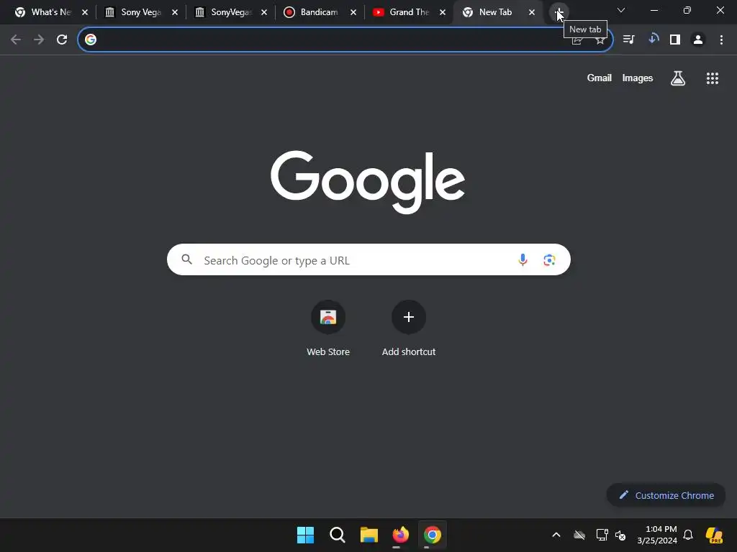Click the magnifier icon in the search box
Viewport: 737px width, 552px height.
click(186, 259)
